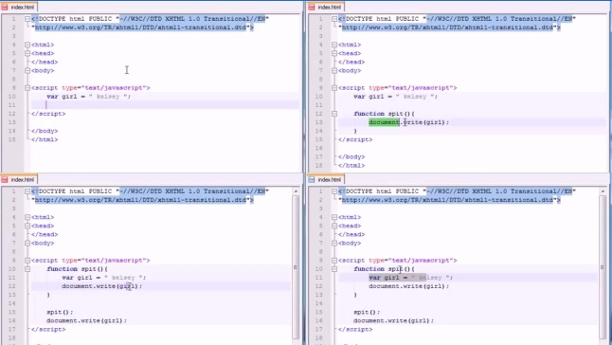The width and height of the screenshot is (612, 345).
Task: Collapse <script> fold marker in top-right pane
Action: click(334, 88)
